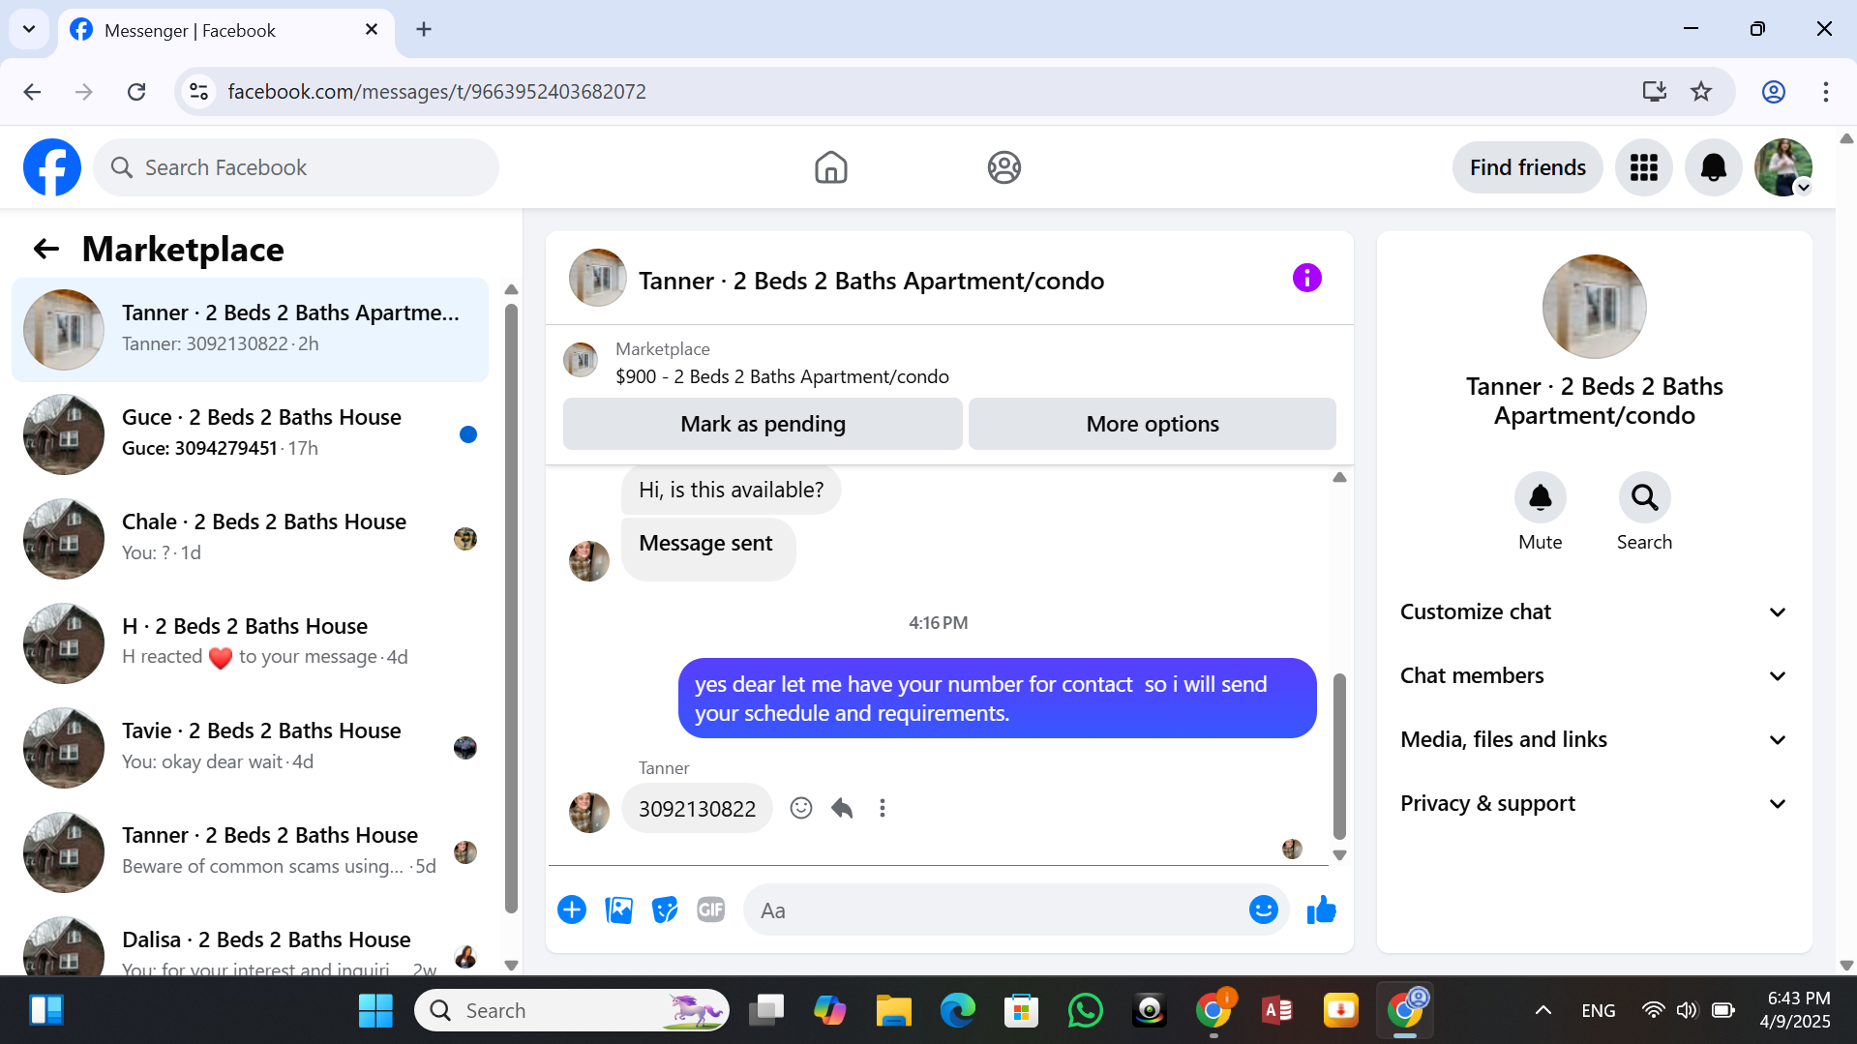Open the Facebook menu grid icon
This screenshot has width=1857, height=1044.
[x=1643, y=167]
